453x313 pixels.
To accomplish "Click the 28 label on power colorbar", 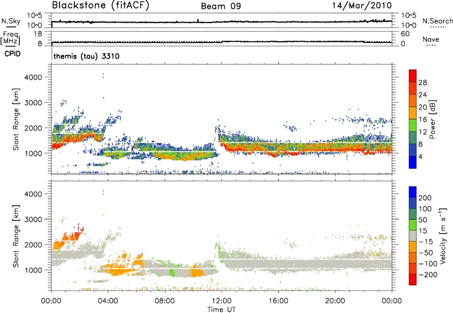I will (x=422, y=82).
